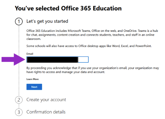Click the Next button

[34, 87]
